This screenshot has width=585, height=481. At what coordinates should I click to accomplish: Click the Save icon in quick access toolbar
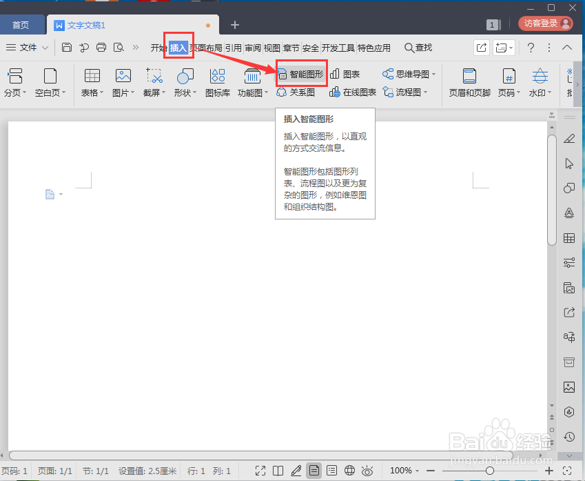67,48
